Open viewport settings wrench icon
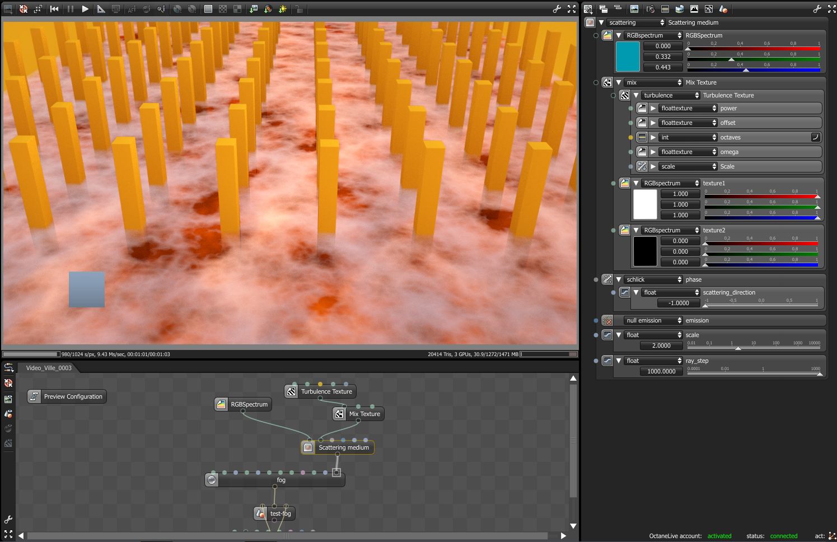 [557, 9]
